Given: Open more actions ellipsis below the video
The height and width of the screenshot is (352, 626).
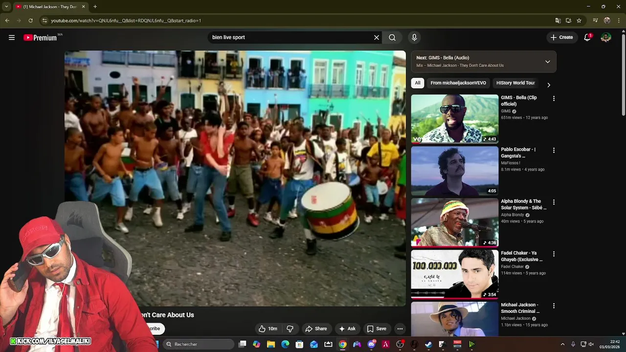Looking at the screenshot, I should point(400,329).
